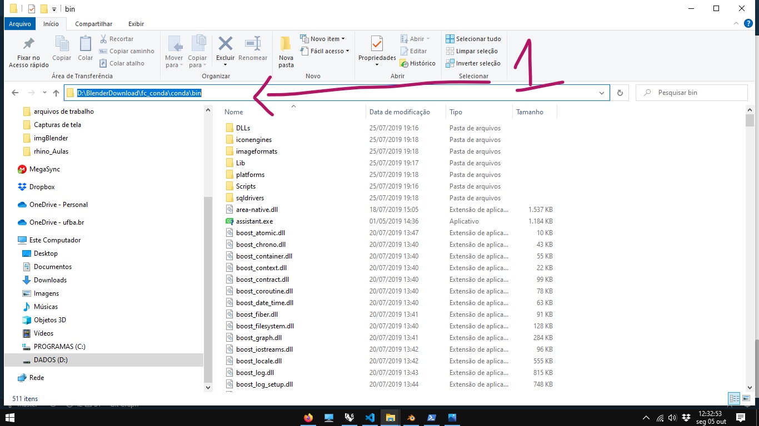This screenshot has width=759, height=426.
Task: Go up one folder level arrow
Action: coord(56,93)
